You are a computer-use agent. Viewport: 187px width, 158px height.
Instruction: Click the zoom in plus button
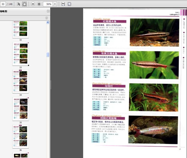pos(39,4)
